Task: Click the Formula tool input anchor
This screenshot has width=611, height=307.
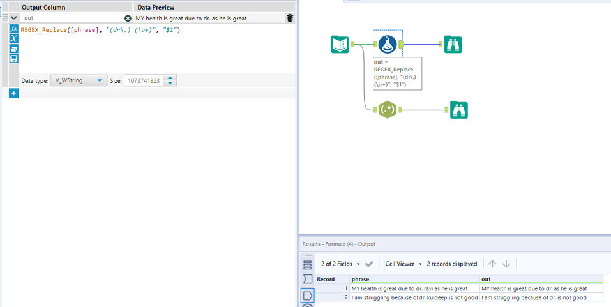Action: 375,45
